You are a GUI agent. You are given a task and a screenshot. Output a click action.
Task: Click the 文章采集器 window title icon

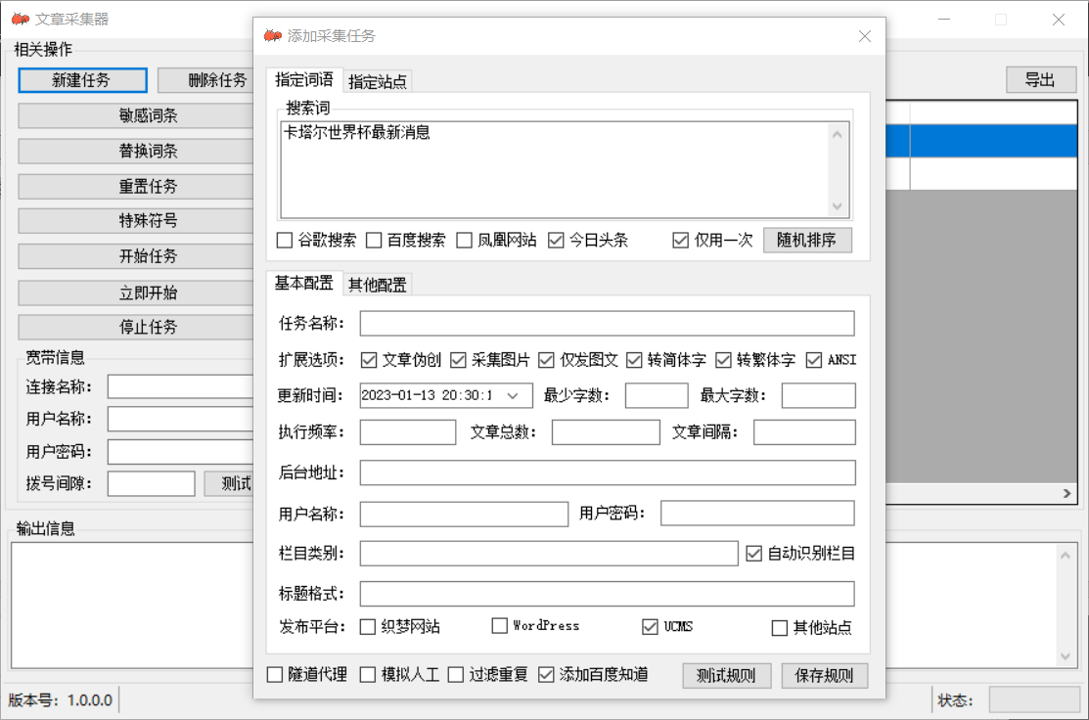click(x=21, y=19)
